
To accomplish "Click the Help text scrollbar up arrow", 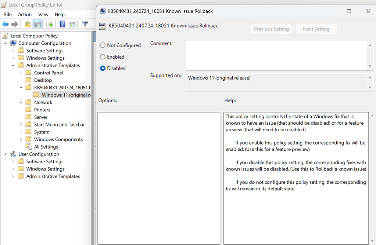I will (373, 116).
